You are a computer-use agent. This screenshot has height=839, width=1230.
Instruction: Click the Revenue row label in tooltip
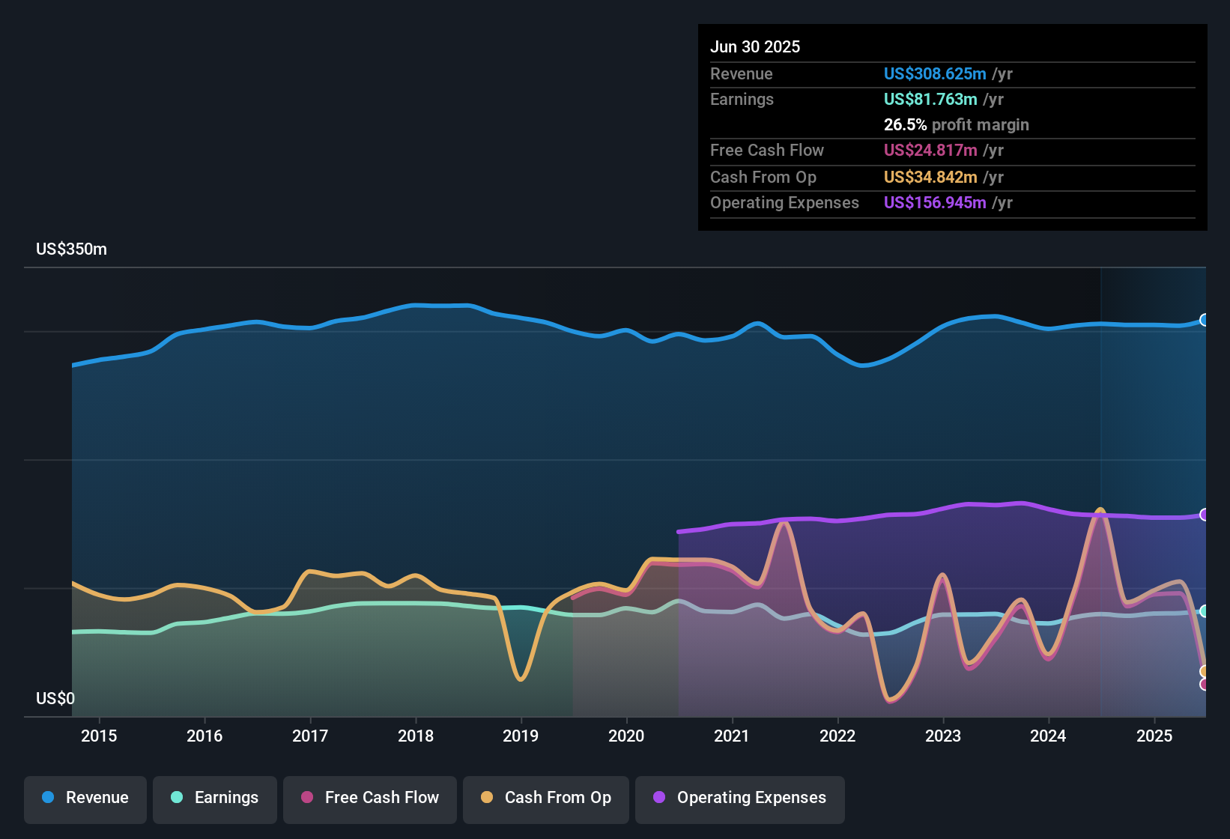click(742, 74)
